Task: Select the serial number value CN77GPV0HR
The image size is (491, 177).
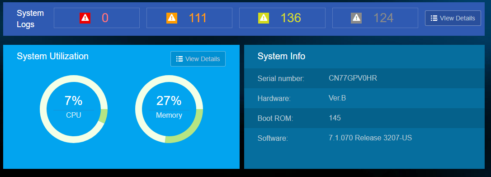Action: pos(353,78)
